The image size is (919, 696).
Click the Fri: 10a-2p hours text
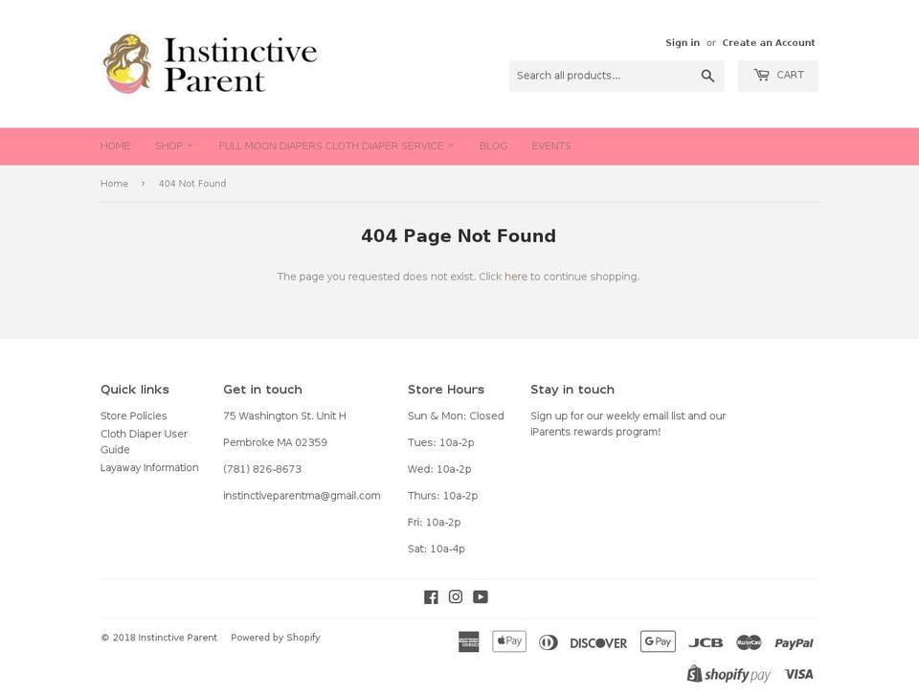434,522
